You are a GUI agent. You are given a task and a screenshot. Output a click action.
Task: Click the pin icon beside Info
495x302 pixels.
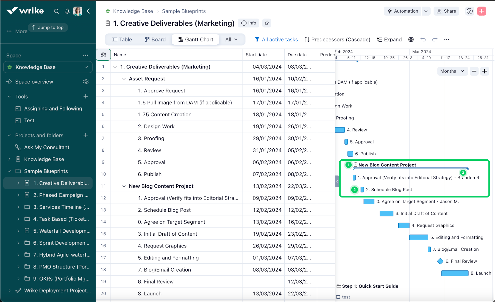pyautogui.click(x=267, y=23)
